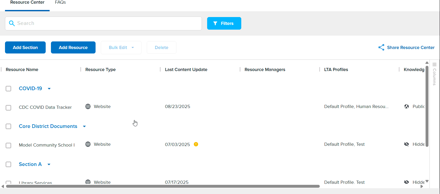Click the yellow warning icon beside 07/03/2025
440x194 pixels.
coord(196,144)
